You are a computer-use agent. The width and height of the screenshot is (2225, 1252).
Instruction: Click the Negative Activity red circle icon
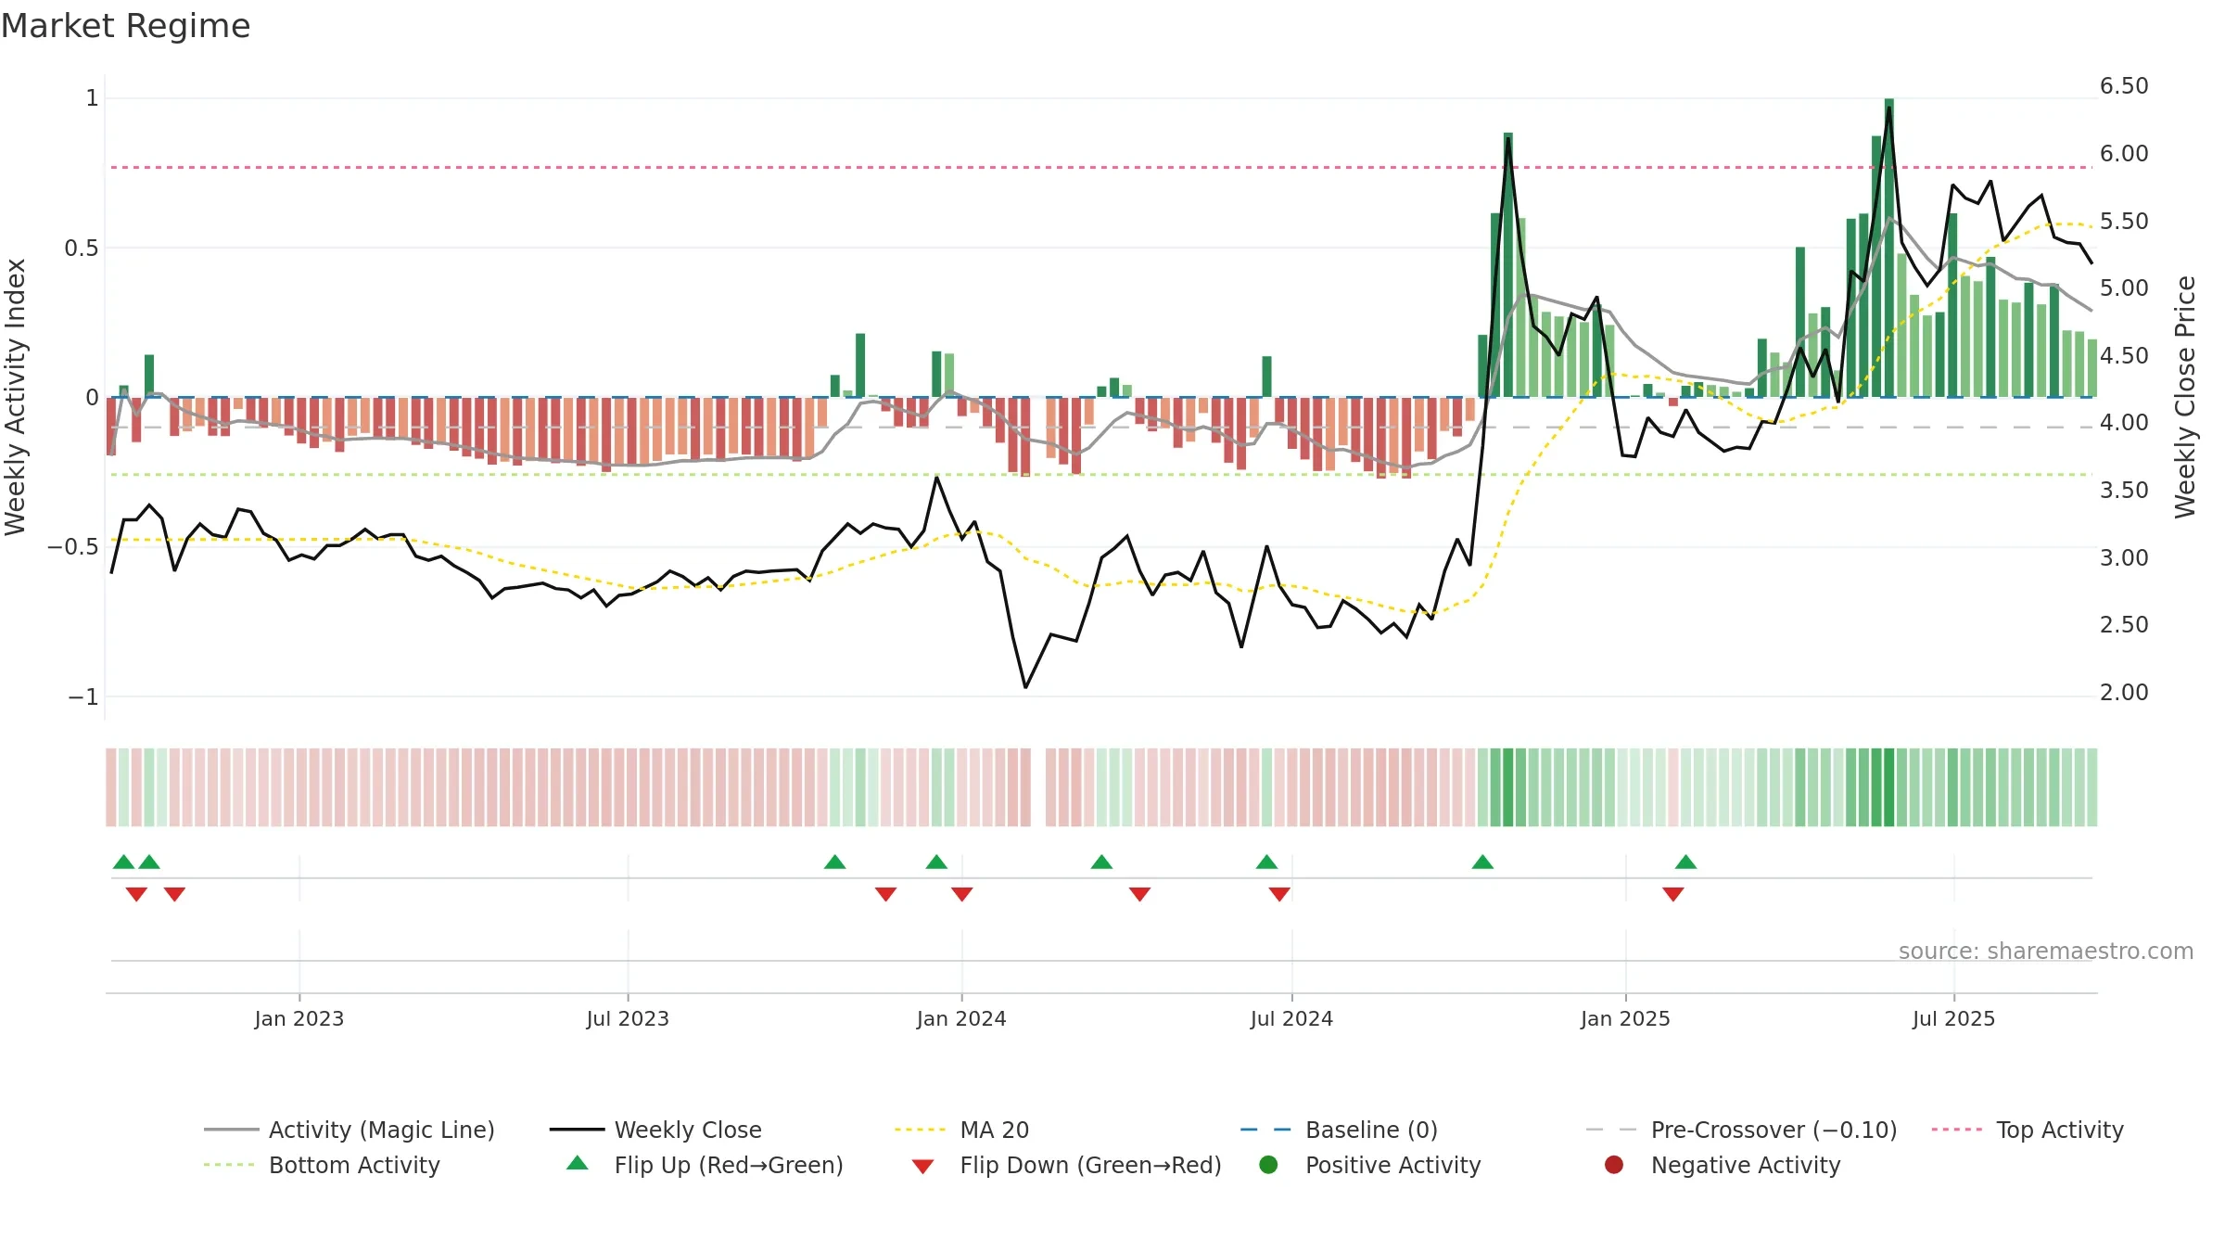[x=1614, y=1165]
